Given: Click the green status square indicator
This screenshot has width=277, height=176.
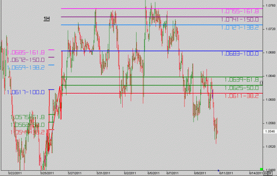Looking at the screenshot, I should click(x=261, y=169).
